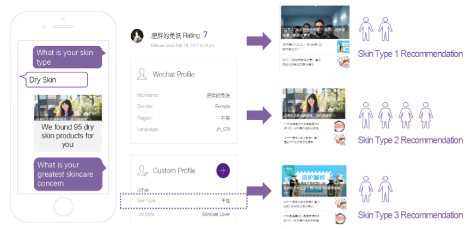Screen dimensions: 471x229
Task: Click the Wechat Profile person icon
Action: (143, 75)
